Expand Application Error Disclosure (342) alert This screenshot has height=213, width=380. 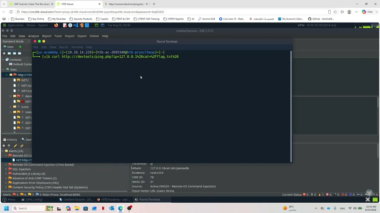pos(6,183)
